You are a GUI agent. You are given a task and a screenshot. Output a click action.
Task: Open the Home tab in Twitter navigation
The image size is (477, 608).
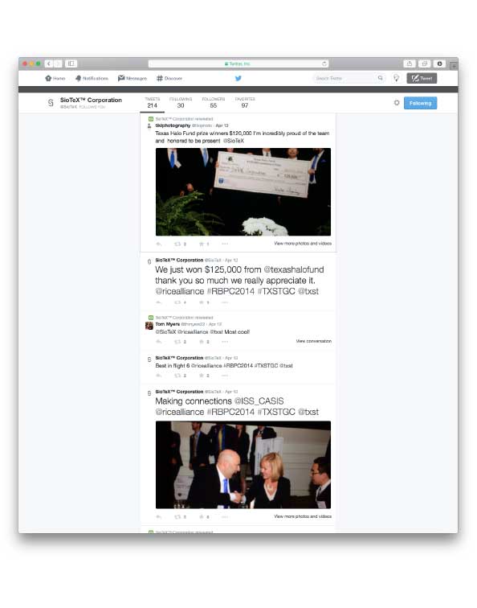(x=55, y=78)
